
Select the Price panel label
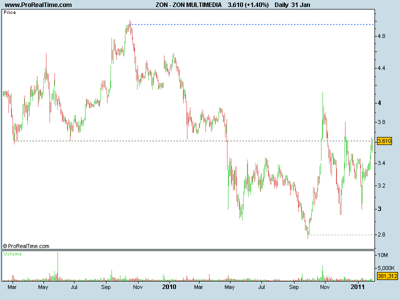point(9,12)
